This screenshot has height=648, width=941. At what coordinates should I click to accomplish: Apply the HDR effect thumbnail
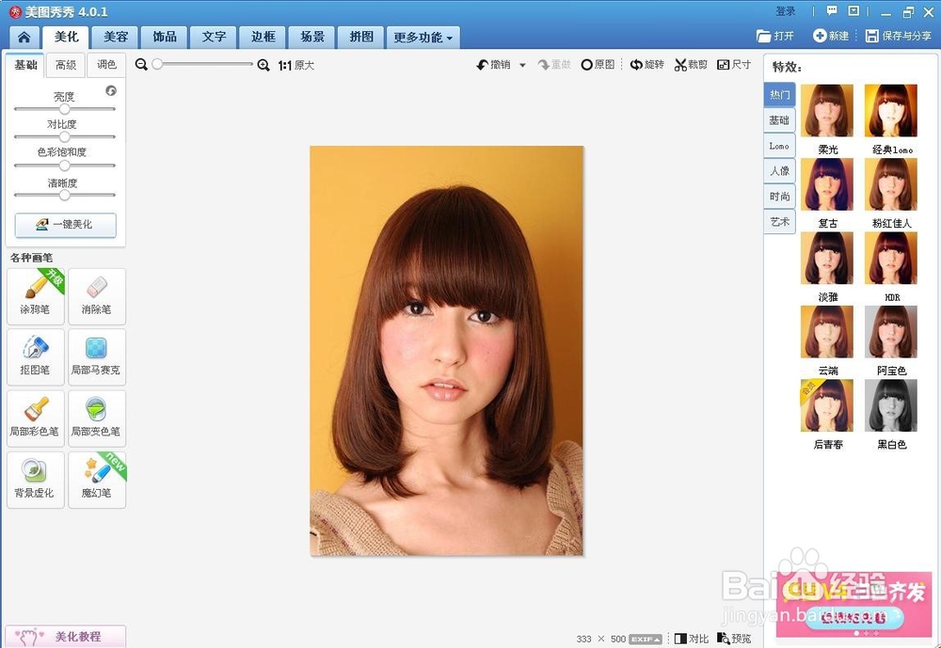click(x=891, y=258)
